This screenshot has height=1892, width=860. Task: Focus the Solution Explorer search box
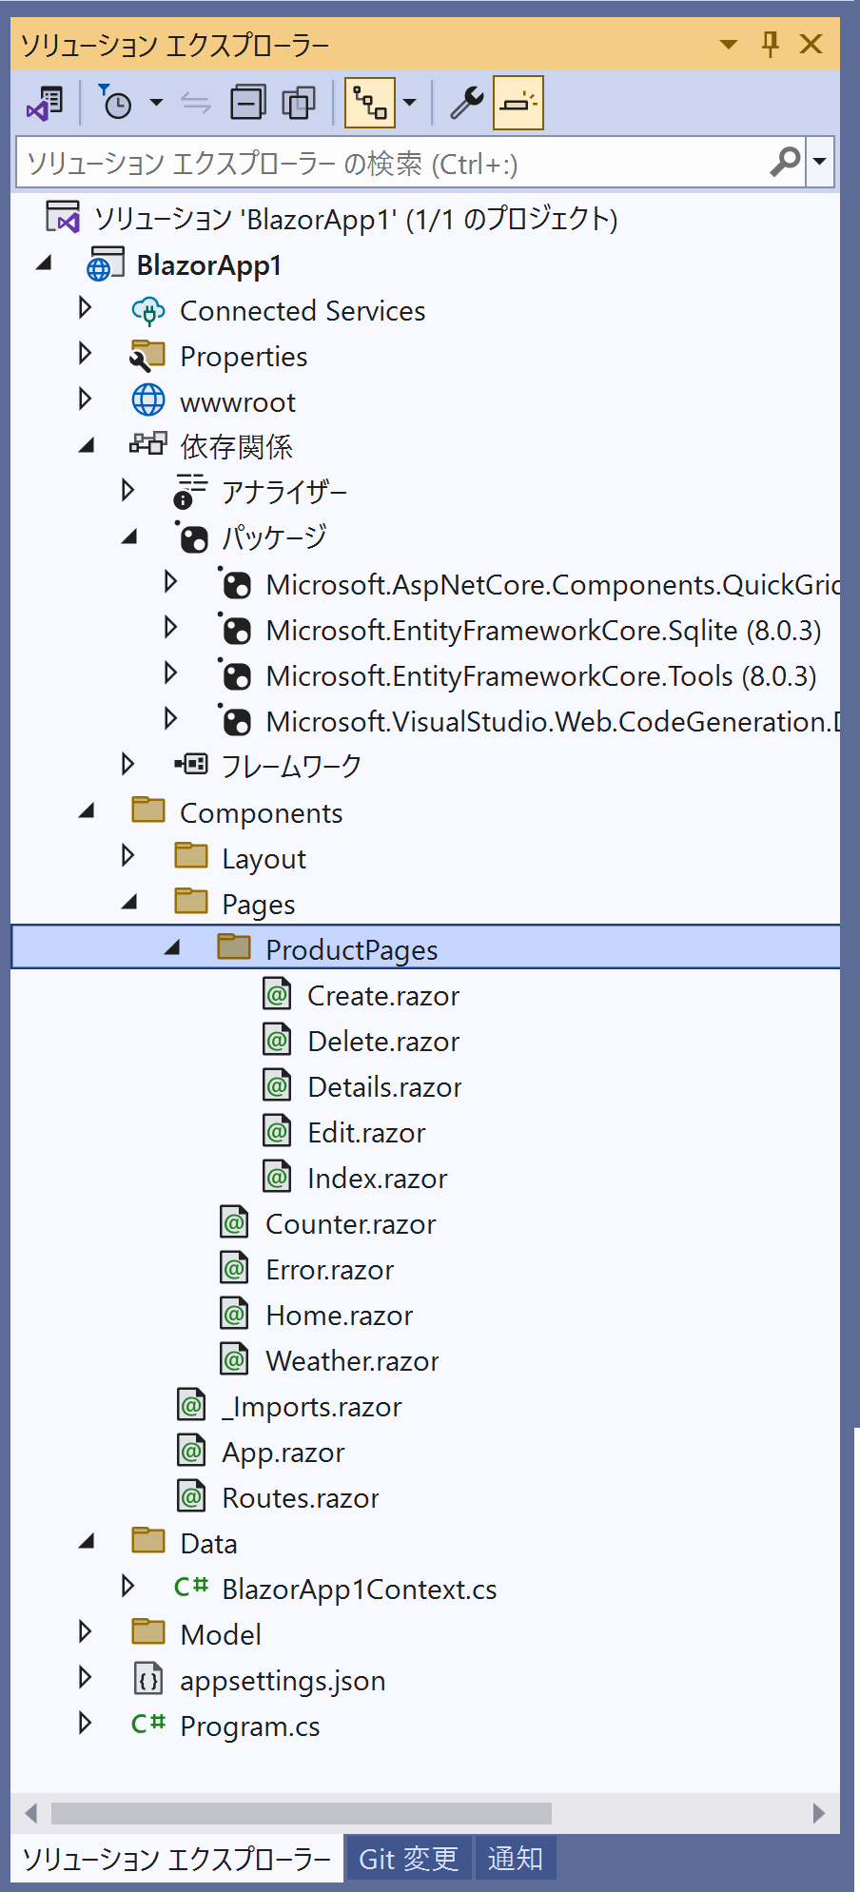coord(393,163)
